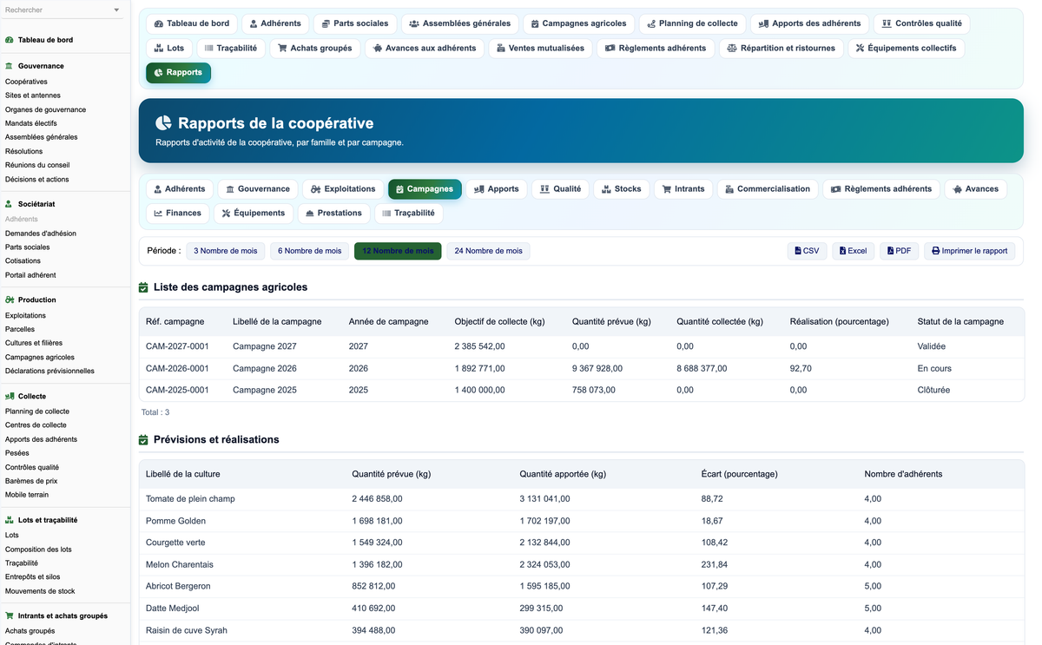
Task: Export the report as CSV
Action: (807, 251)
